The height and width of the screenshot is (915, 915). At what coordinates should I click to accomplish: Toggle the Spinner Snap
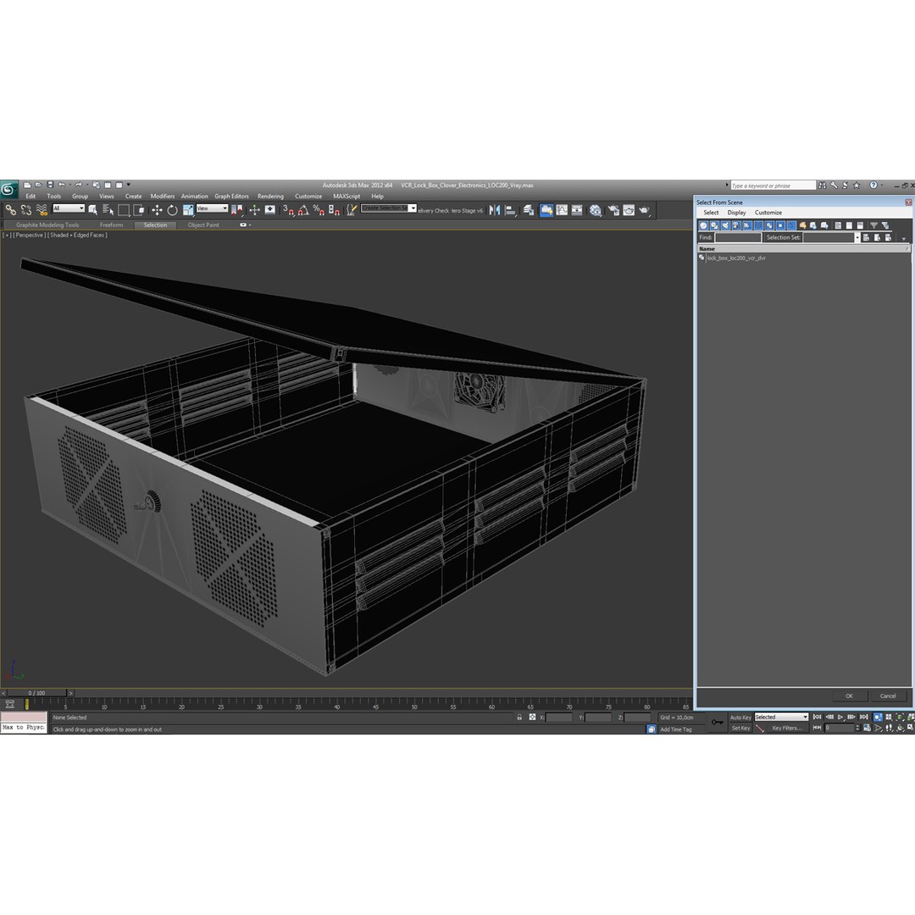coord(334,210)
